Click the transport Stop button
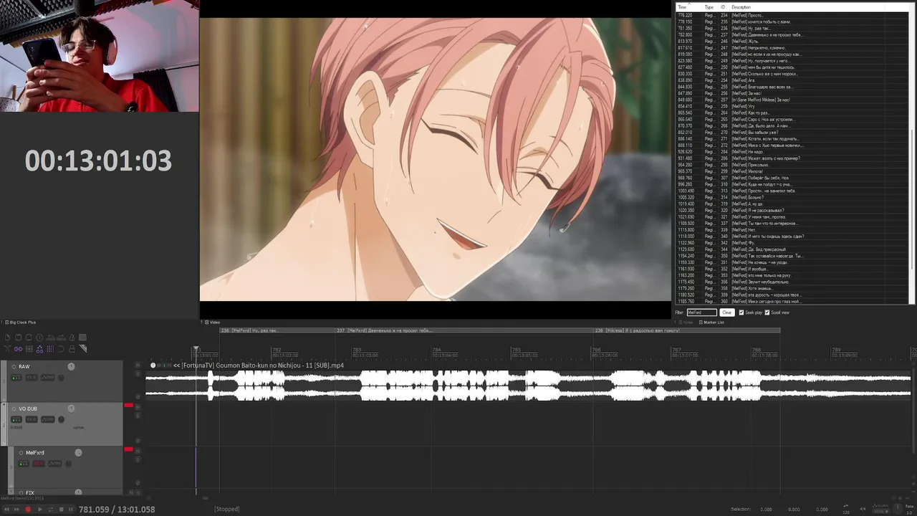917x516 pixels. [61, 509]
